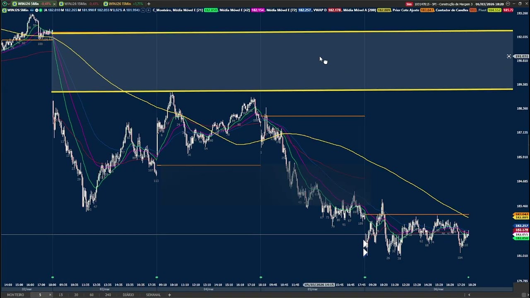Switch to the 30 minute timeframe
Viewport: 530px width, 298px height.
tap(76, 295)
